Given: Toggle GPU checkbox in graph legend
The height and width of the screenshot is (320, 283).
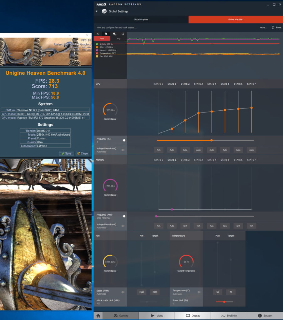Looking at the screenshot, I should click(97, 47).
